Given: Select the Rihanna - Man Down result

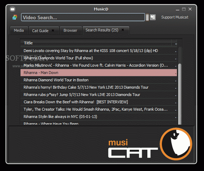Looking at the screenshot, I should [x=99, y=73].
